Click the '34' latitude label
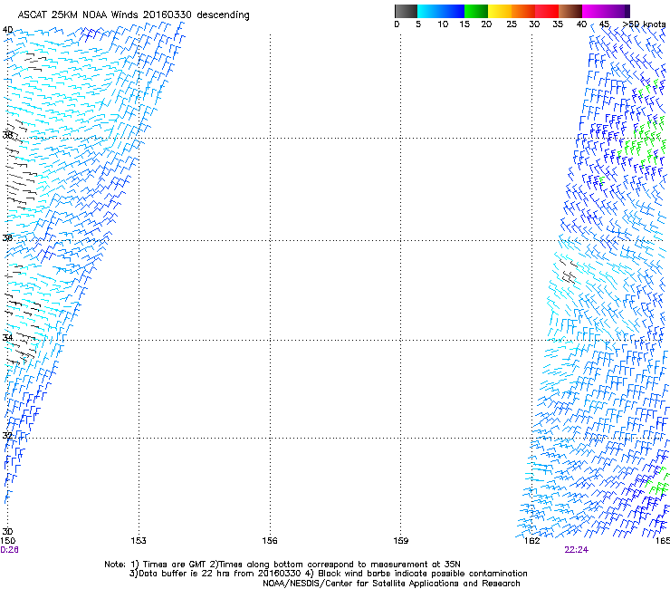The image size is (670, 589). click(x=7, y=337)
